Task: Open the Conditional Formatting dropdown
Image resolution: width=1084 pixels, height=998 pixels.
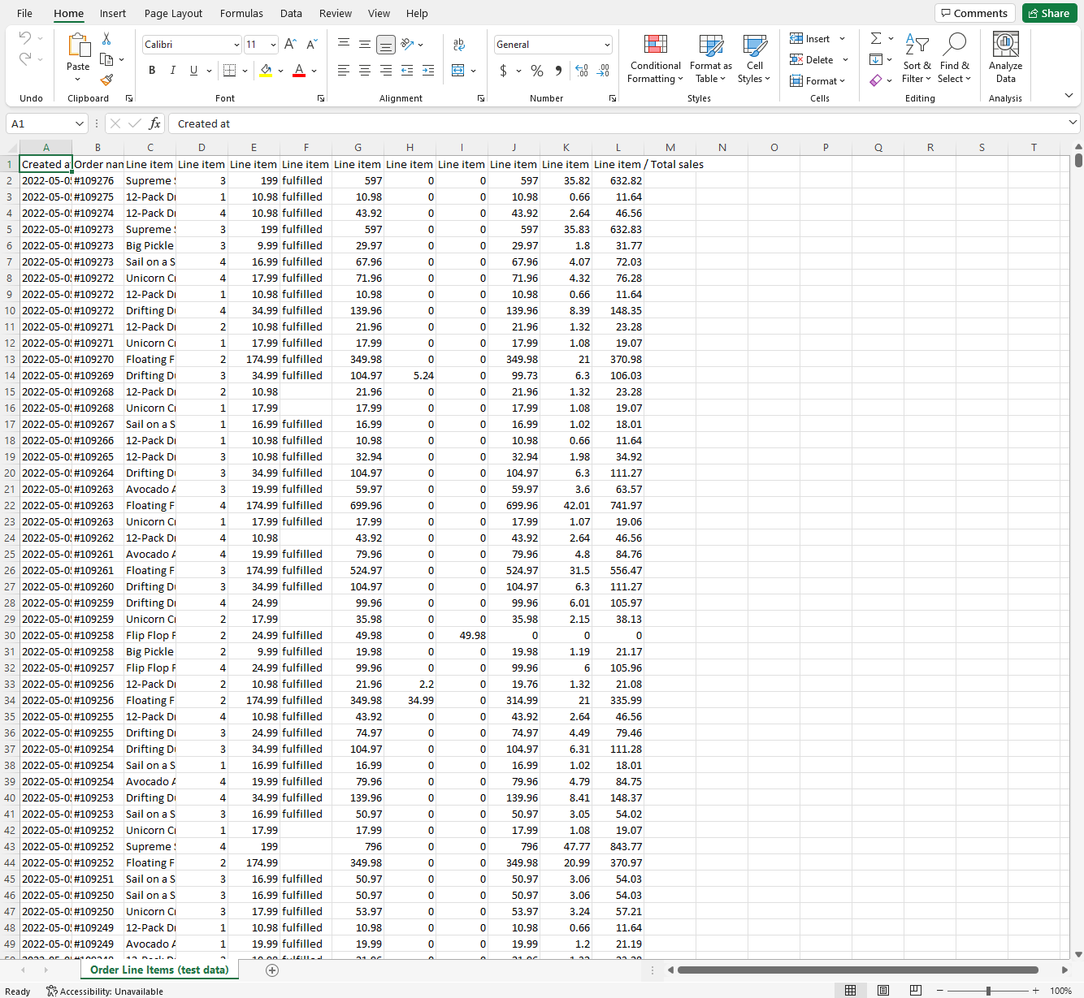Action: 655,58
